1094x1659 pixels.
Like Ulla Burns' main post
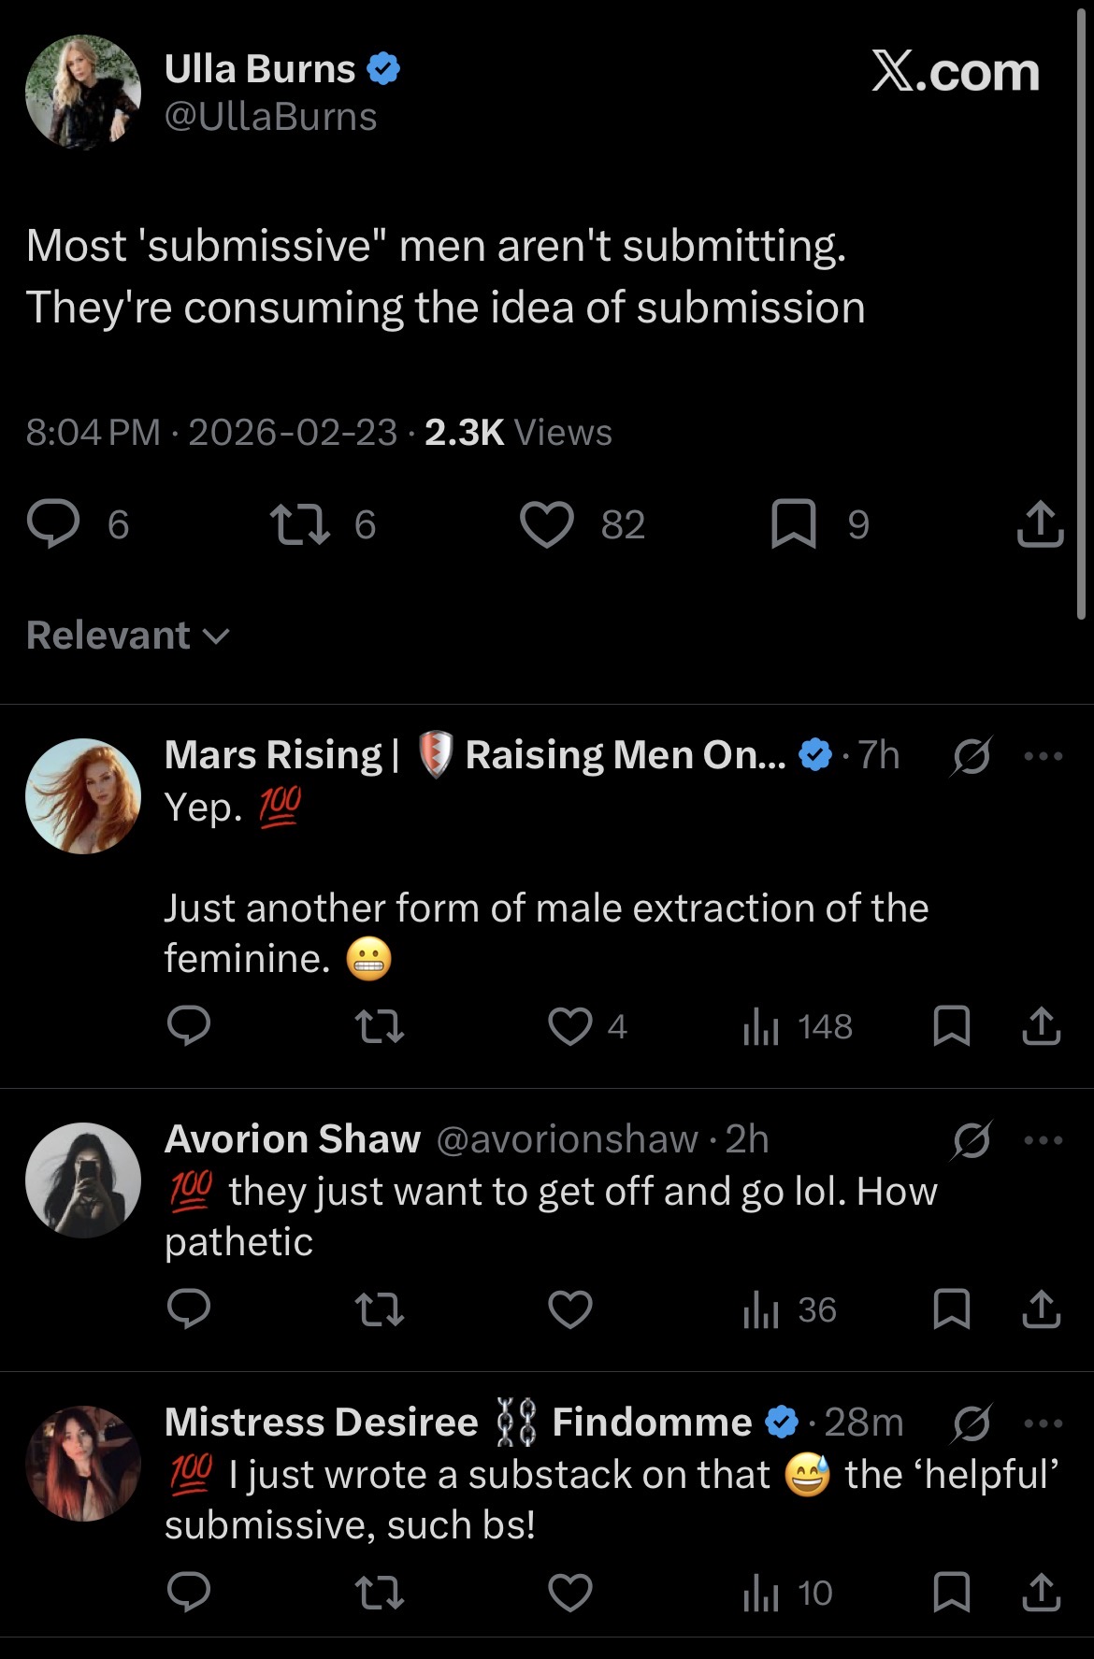pyautogui.click(x=547, y=523)
